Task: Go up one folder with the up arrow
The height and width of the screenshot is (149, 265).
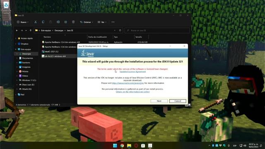Action: (x=31, y=30)
